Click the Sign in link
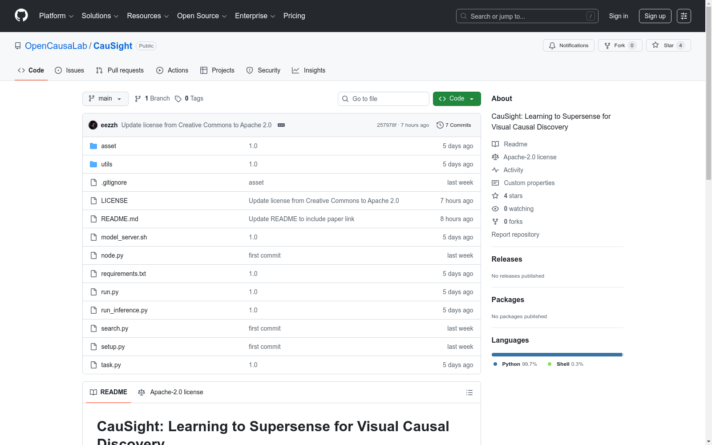This screenshot has width=712, height=445. 619,16
